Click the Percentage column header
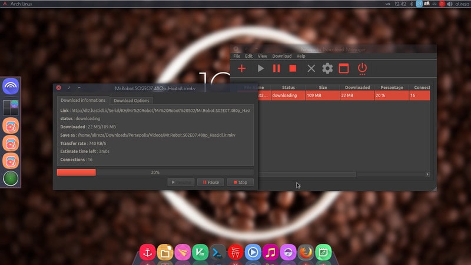The width and height of the screenshot is (471, 265). point(392,87)
